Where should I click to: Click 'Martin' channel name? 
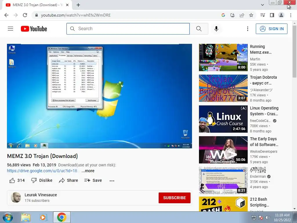255,59
